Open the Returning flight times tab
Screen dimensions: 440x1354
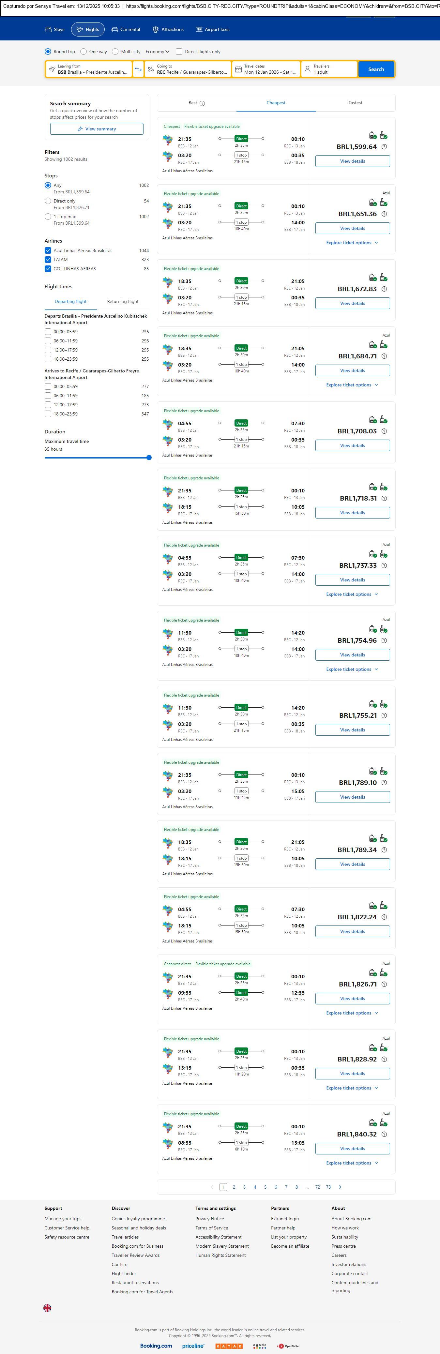point(123,302)
